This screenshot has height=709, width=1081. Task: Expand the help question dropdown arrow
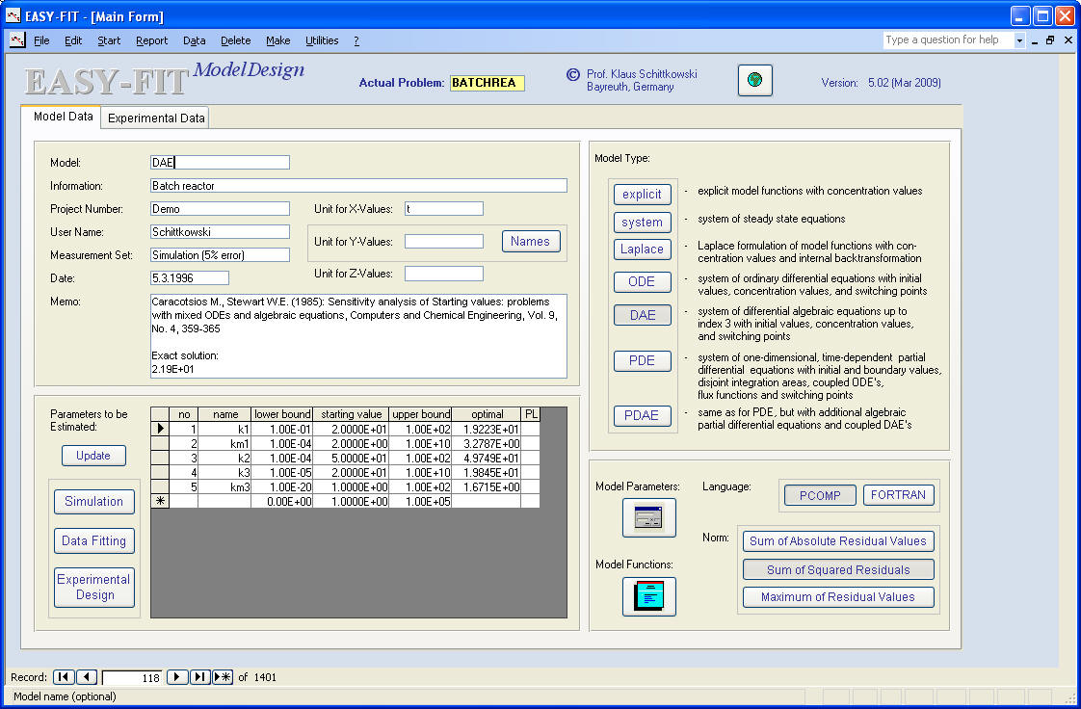[x=1019, y=40]
